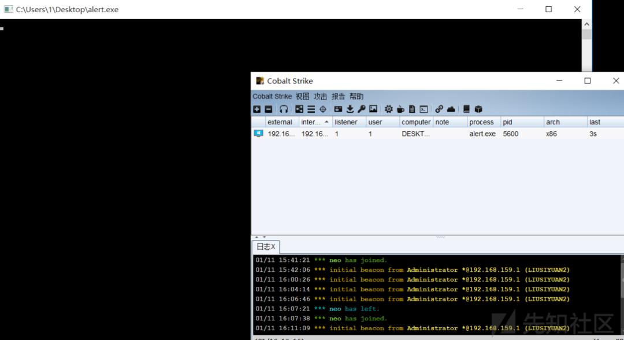Click the 16:07:21 neo has left log line

(318, 309)
